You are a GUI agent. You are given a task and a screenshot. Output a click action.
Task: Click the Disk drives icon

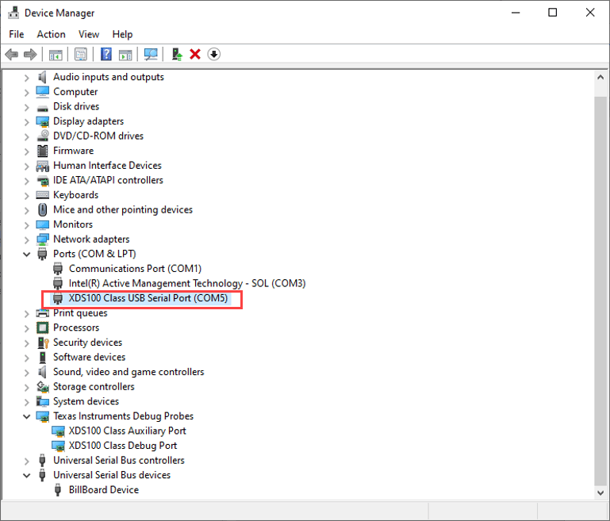tap(42, 107)
